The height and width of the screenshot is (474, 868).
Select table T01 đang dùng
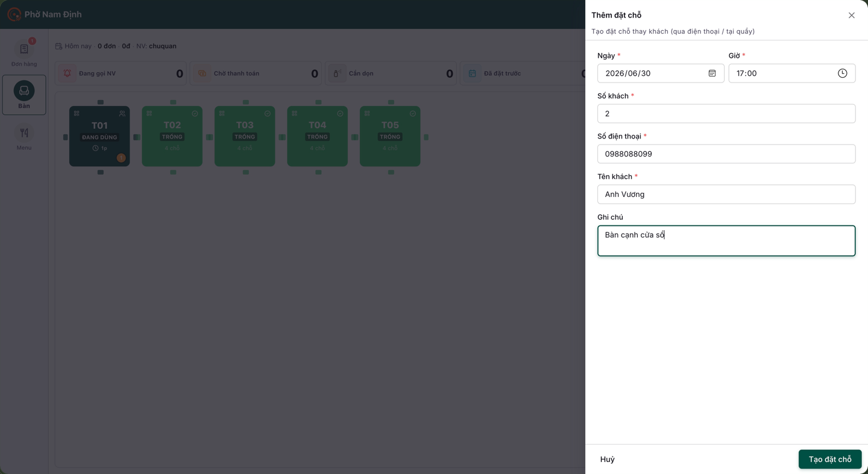[99, 136]
